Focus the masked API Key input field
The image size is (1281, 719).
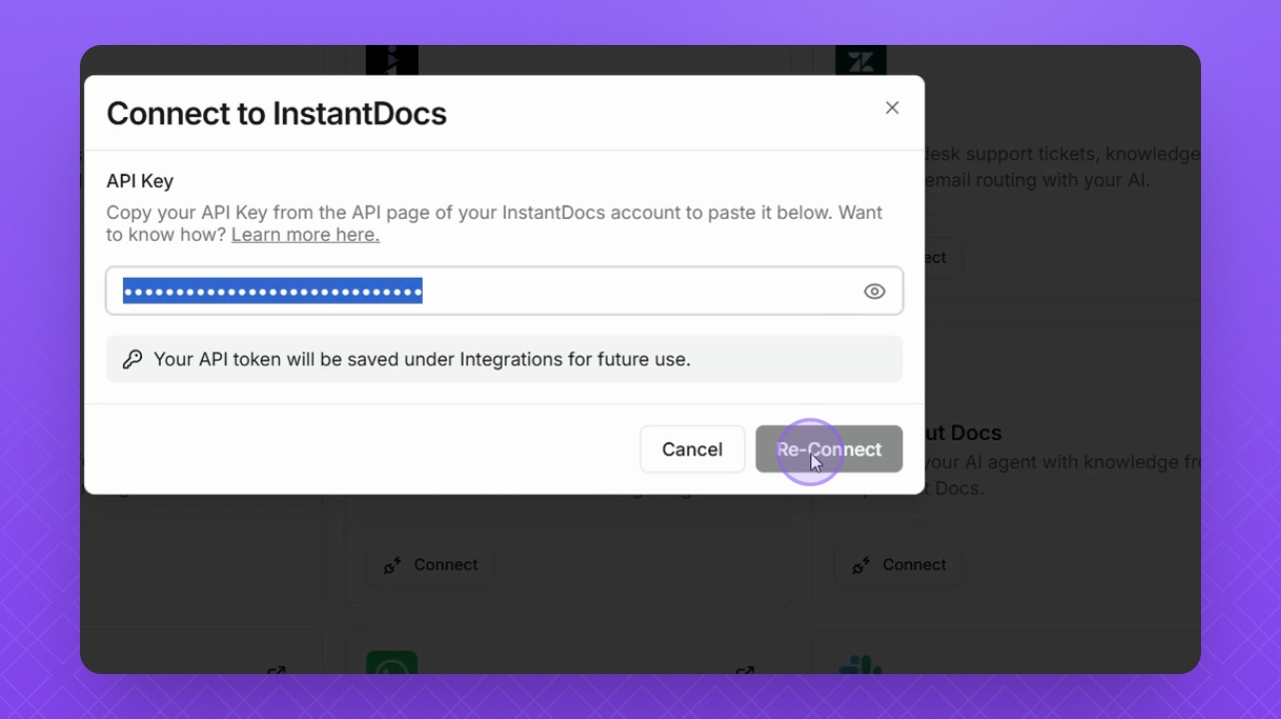505,291
